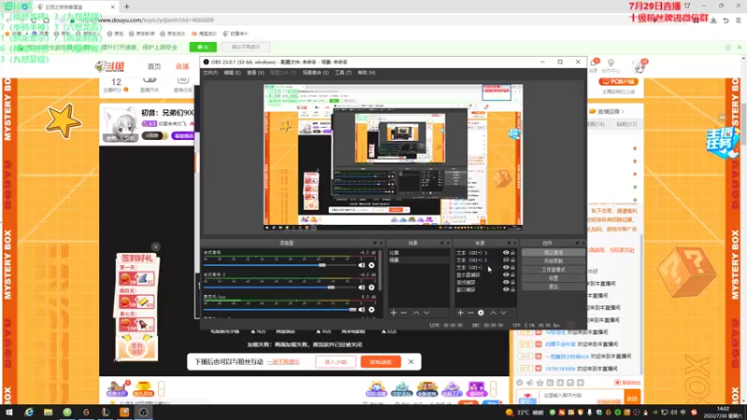Toggle visibility of 文本 (GDI+) 2 source
The image size is (747, 420).
[x=506, y=260]
